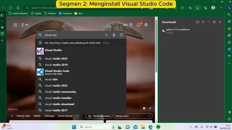Select suggestion visual studio 2019

[81, 65]
